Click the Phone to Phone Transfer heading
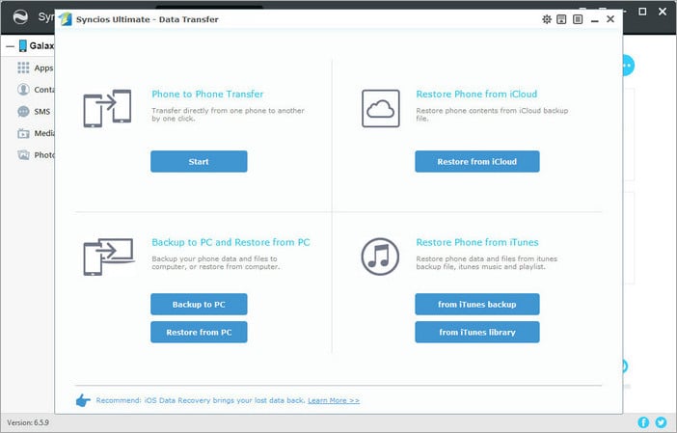The image size is (677, 433). [x=207, y=95]
